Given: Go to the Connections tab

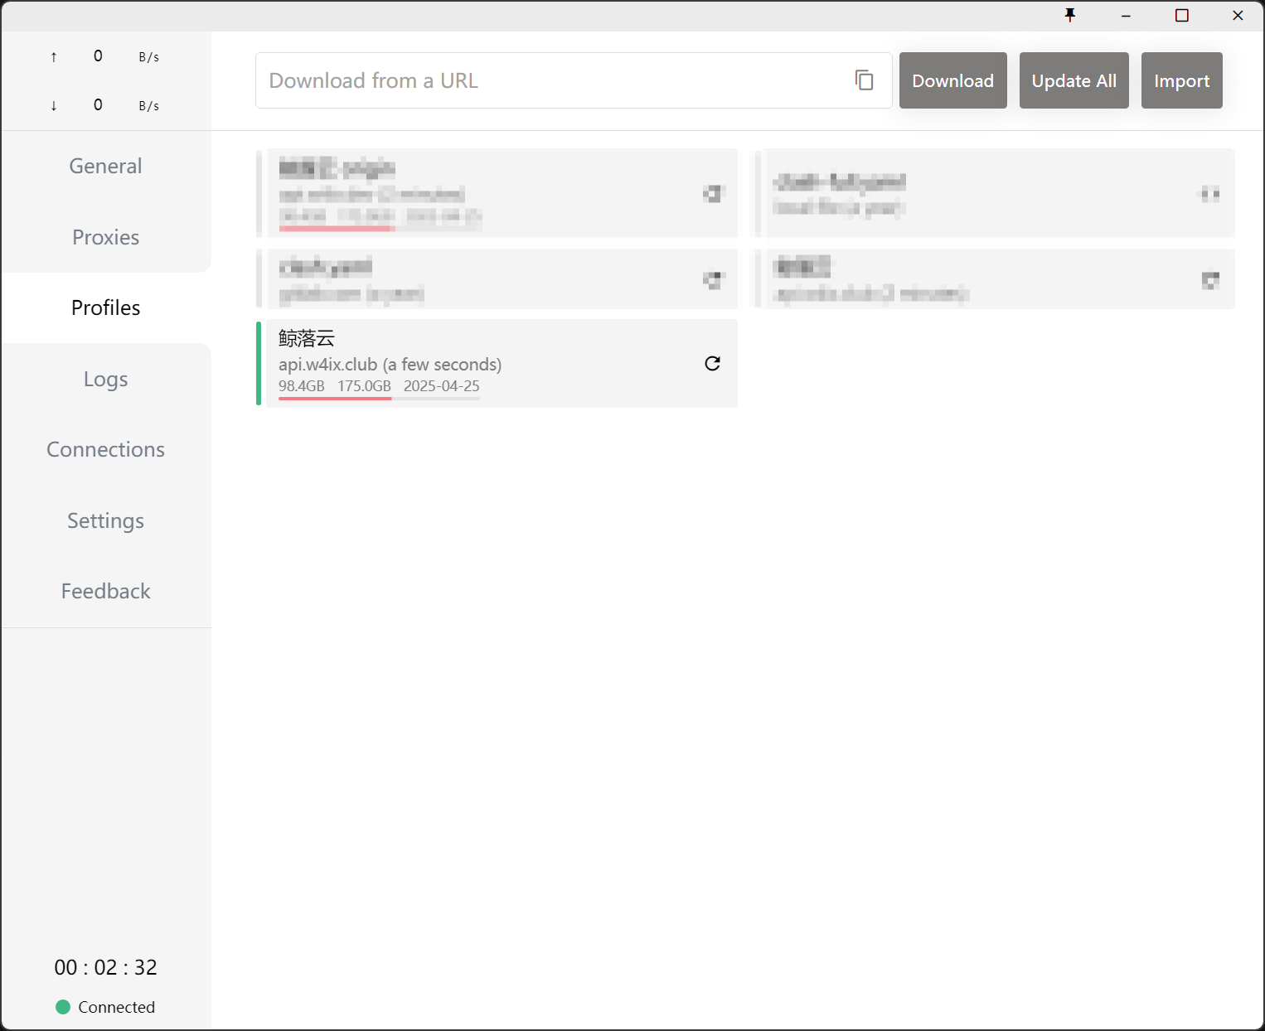Looking at the screenshot, I should coord(105,449).
